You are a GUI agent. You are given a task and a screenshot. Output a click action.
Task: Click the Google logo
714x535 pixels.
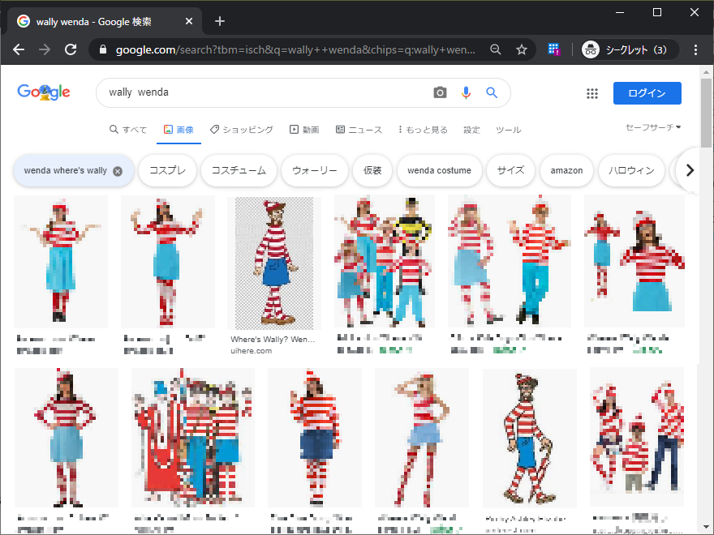click(x=44, y=92)
